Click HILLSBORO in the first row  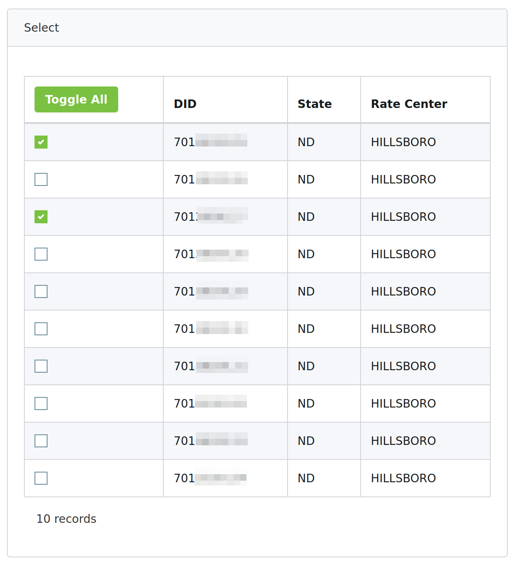point(403,142)
